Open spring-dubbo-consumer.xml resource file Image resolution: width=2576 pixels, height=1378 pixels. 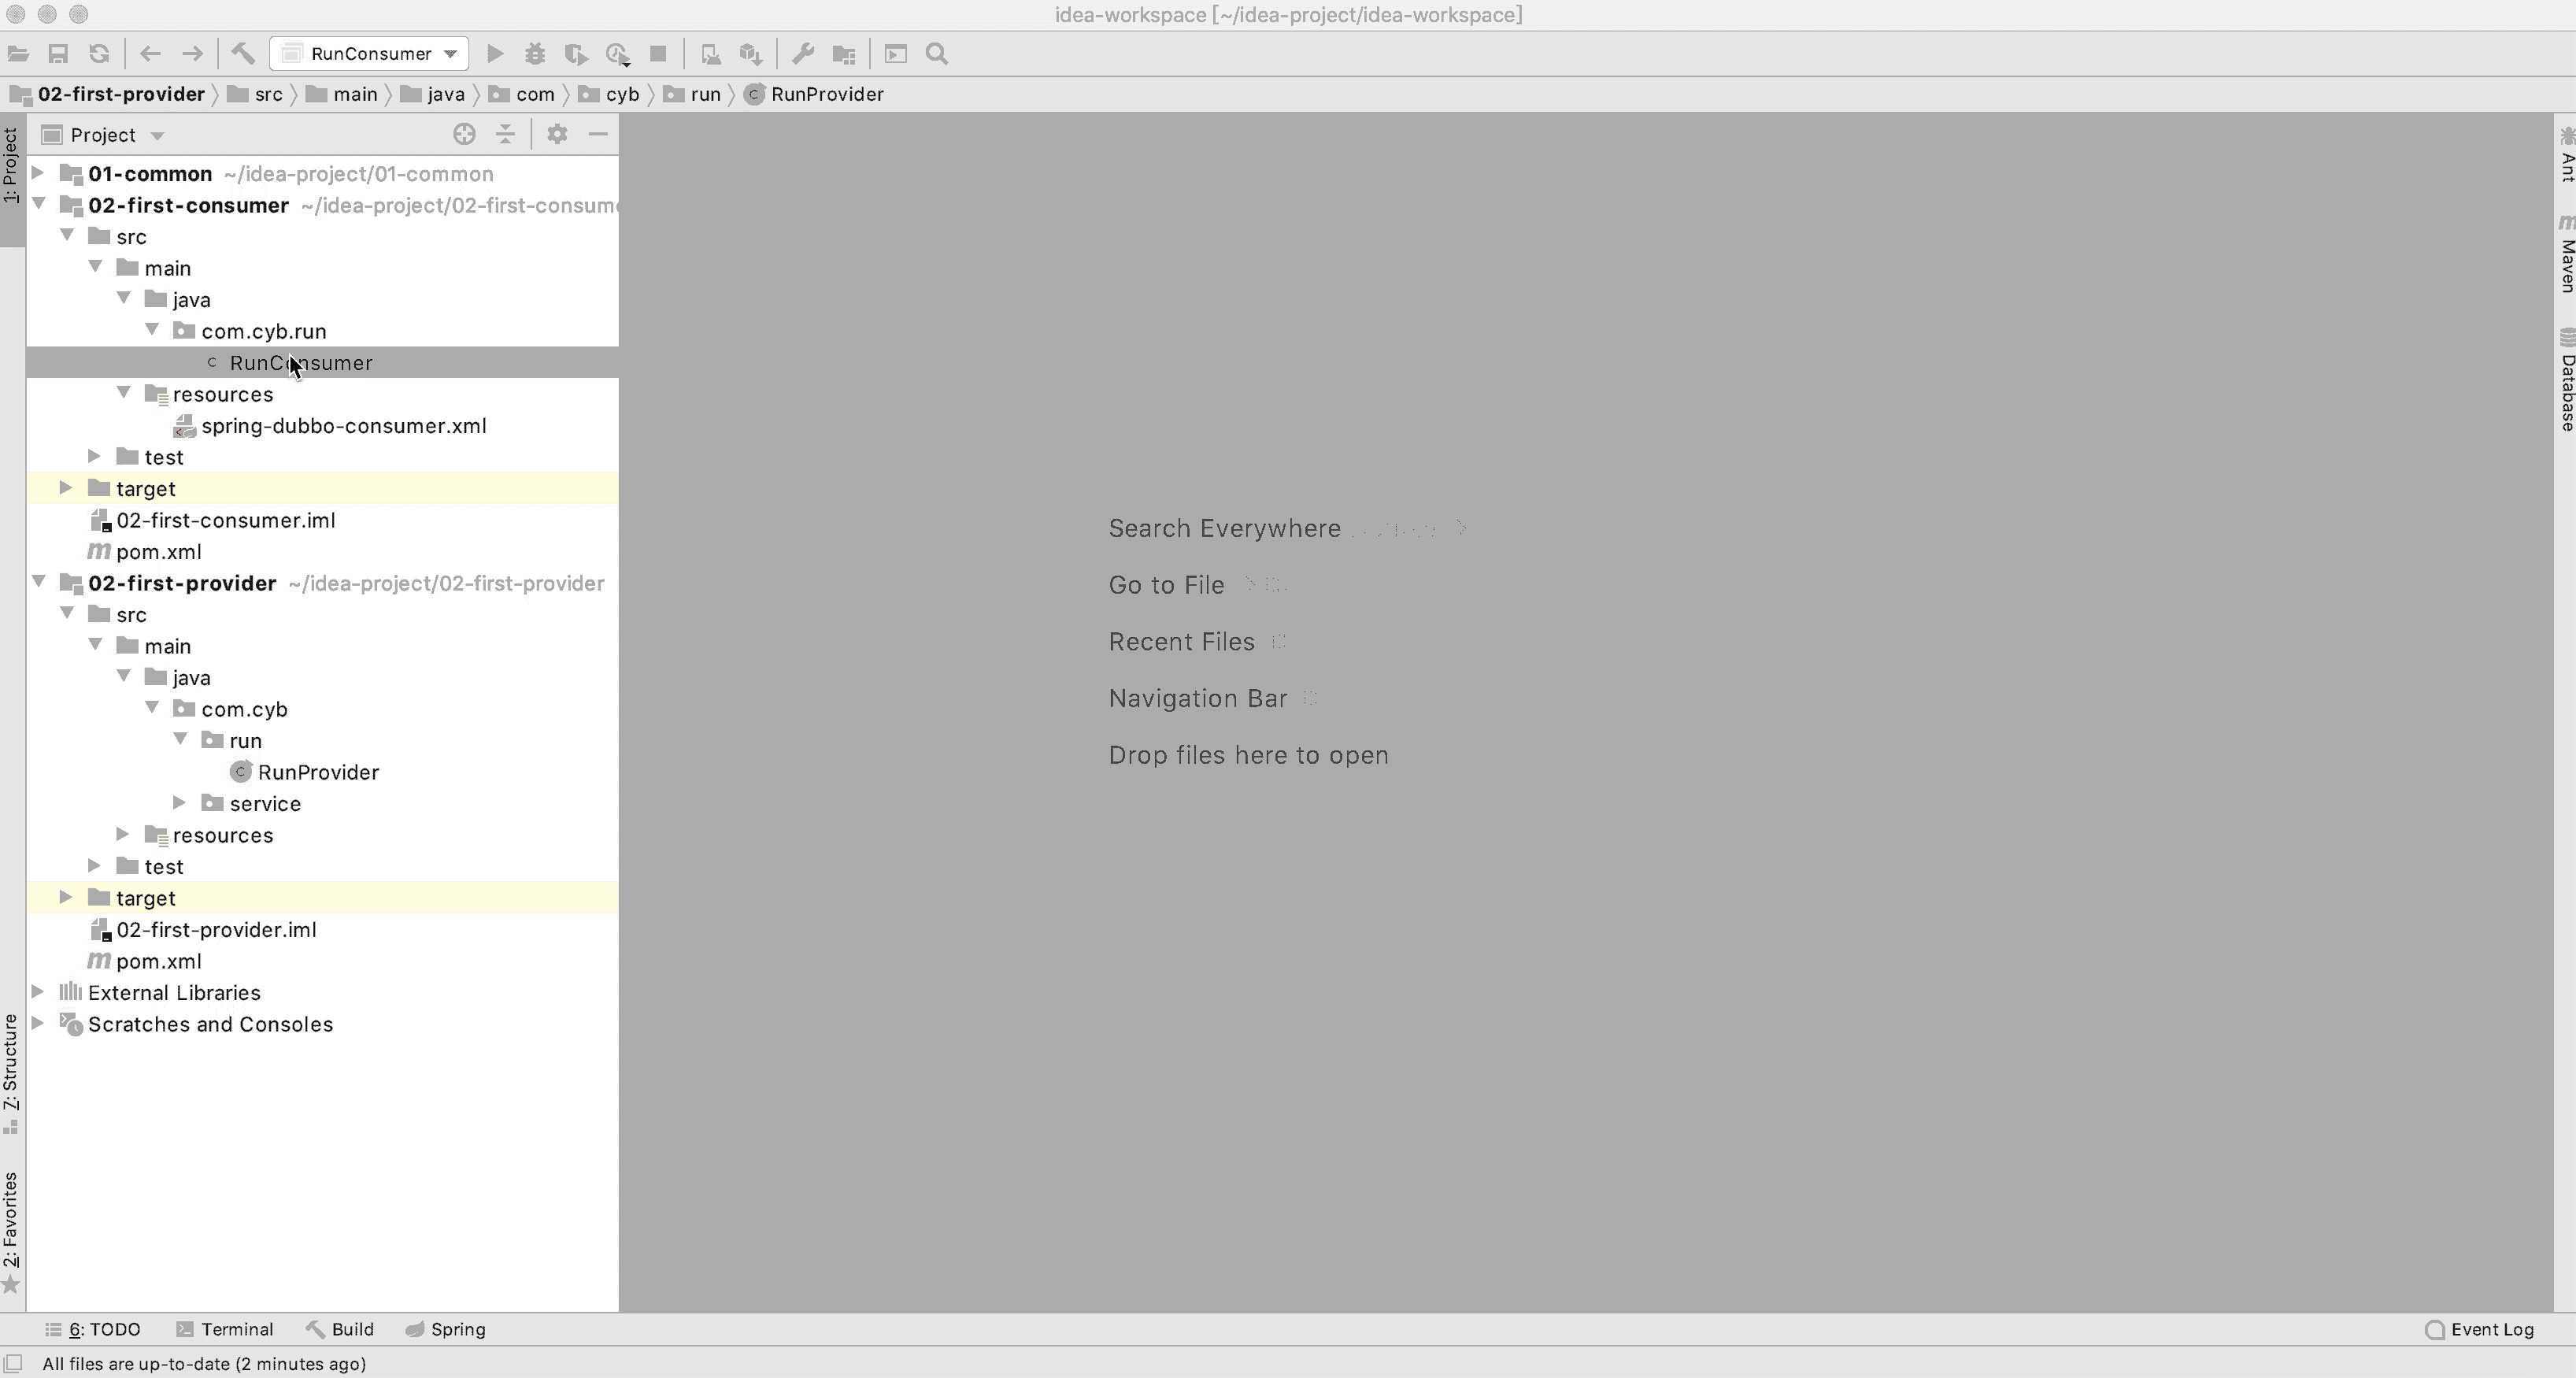coord(344,426)
